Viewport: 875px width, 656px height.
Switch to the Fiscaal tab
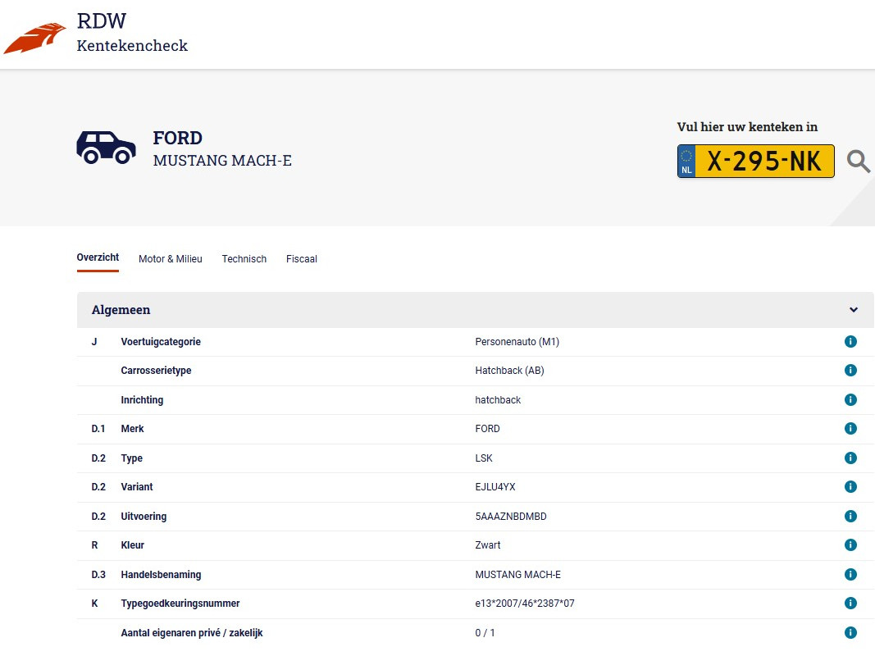coord(301,259)
